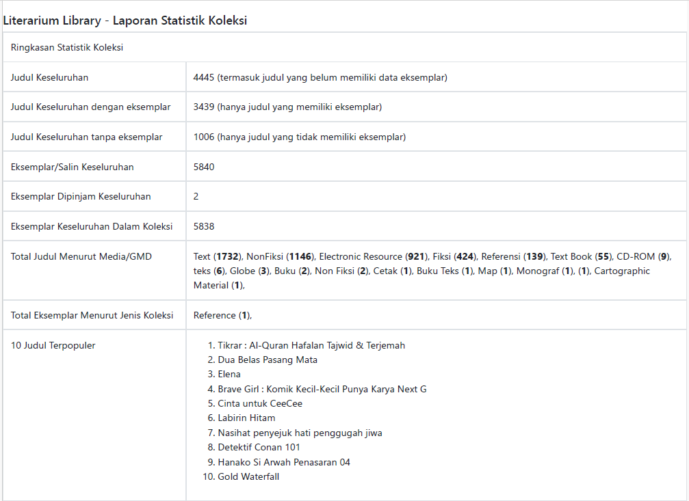Click the '10 Judul Terpopuler' label
Image resolution: width=689 pixels, height=501 pixels.
click(53, 345)
